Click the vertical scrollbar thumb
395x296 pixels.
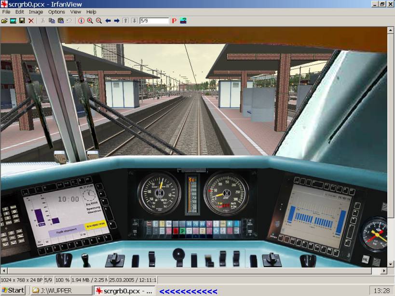391,126
